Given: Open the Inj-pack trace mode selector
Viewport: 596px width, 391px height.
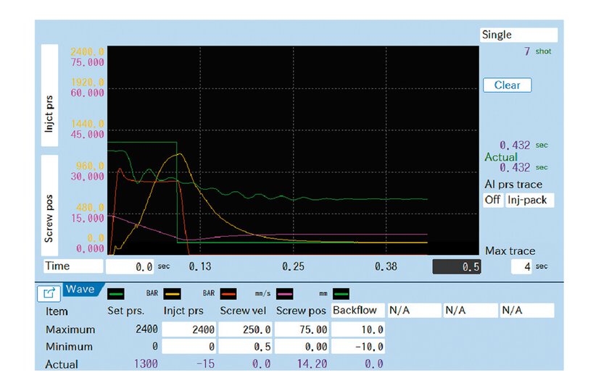Looking at the screenshot, I should coord(529,200).
